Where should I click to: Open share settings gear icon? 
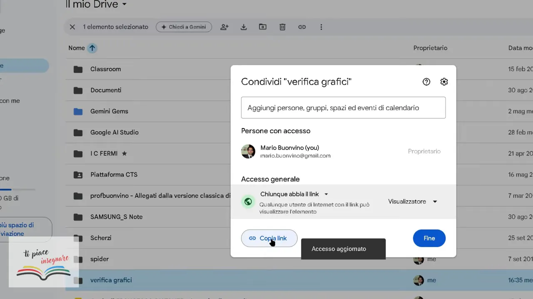[x=444, y=82]
